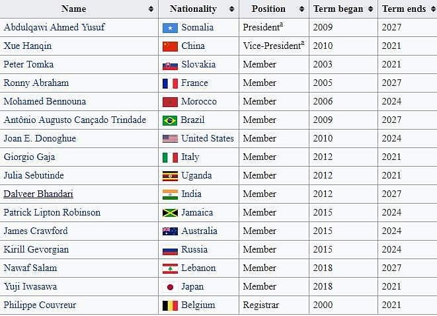Sort by Term began column header
Screen dimensions: 437x316
pos(338,9)
